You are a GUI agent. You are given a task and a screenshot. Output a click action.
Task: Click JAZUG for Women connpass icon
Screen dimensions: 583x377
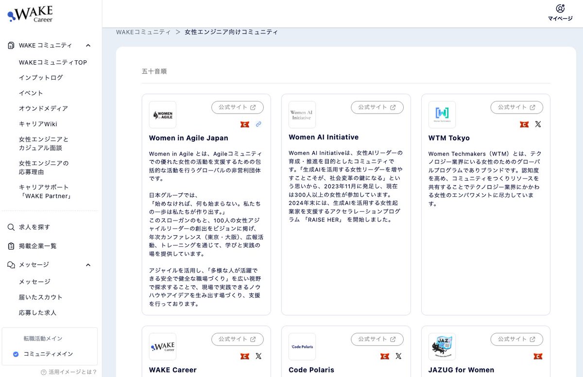coord(538,356)
